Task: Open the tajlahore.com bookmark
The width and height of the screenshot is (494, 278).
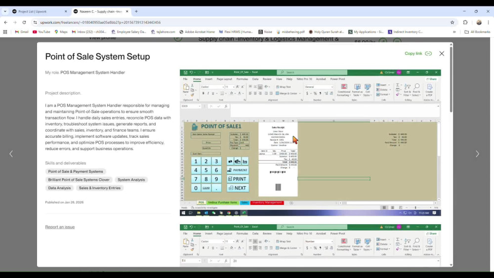Action: coord(163,32)
